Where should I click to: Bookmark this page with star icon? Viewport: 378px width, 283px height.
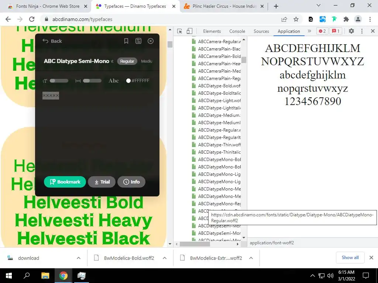click(296, 19)
